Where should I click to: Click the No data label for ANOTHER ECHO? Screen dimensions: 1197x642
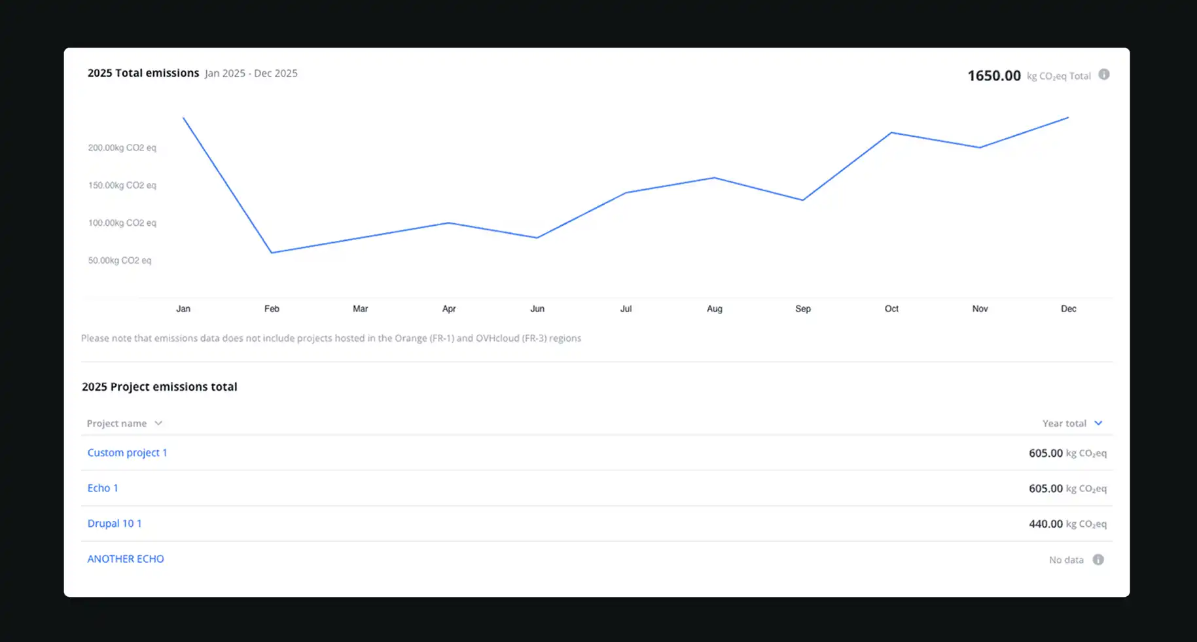click(x=1066, y=560)
